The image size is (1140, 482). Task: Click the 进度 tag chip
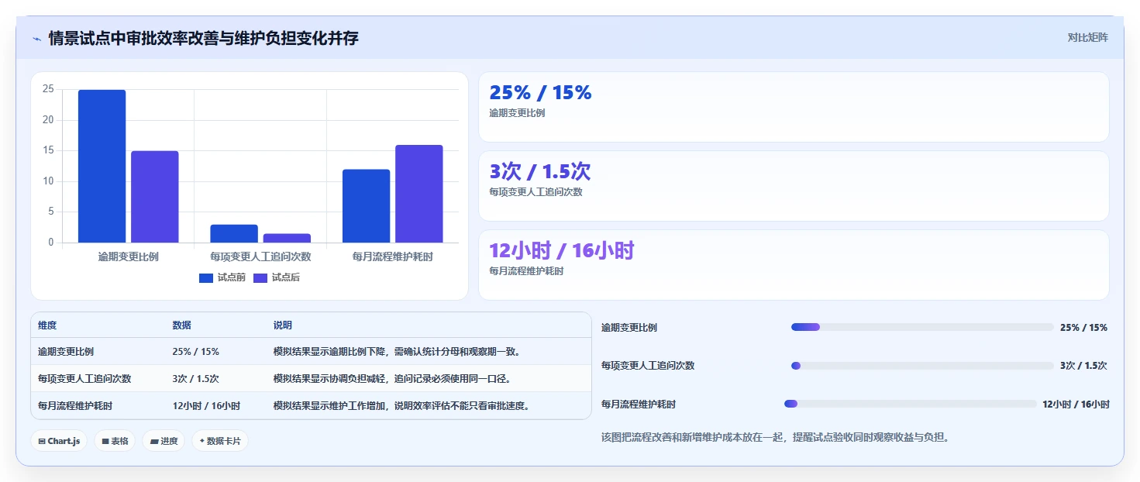164,441
